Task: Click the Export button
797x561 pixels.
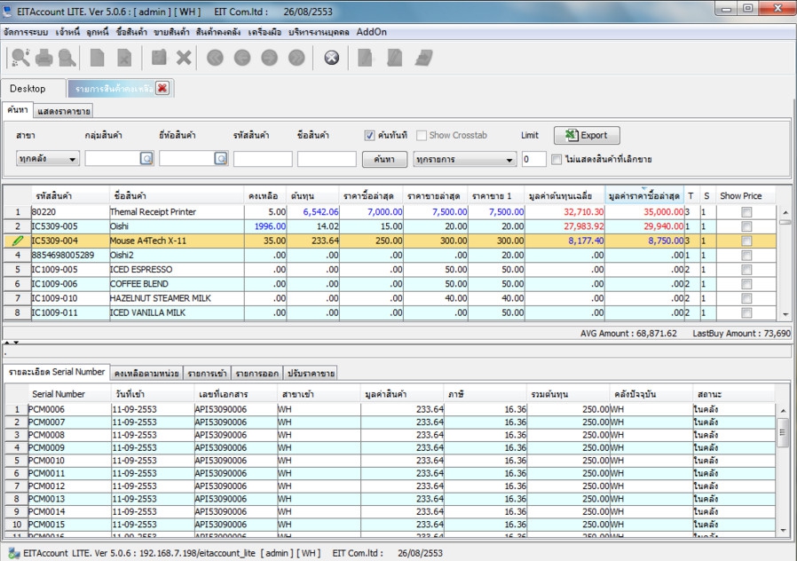Action: 587,136
